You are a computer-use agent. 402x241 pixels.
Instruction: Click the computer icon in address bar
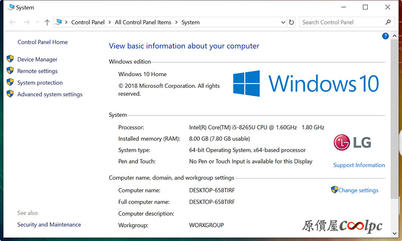[x=59, y=22]
